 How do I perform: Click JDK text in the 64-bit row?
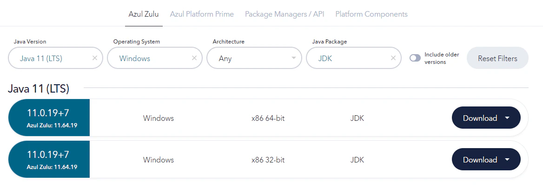[357, 118]
